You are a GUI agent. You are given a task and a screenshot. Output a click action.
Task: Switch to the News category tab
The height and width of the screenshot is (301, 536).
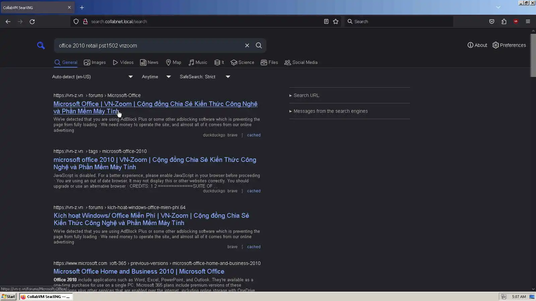coord(149,63)
